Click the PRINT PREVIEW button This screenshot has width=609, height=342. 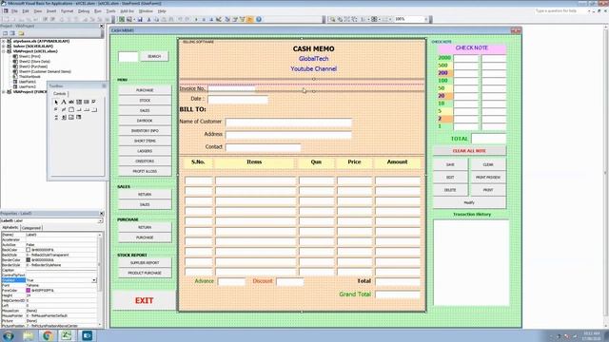pos(488,178)
